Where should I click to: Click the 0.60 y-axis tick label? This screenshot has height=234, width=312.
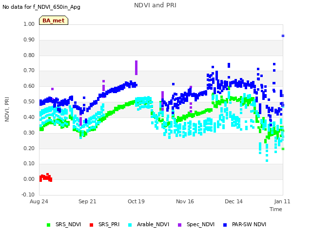(29, 86)
